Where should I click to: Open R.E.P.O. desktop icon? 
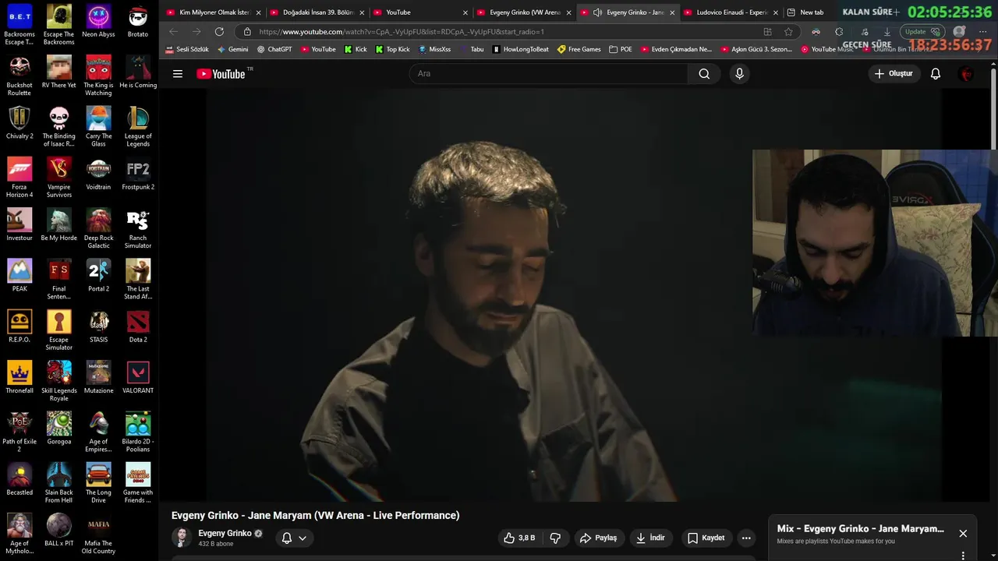pos(19,326)
